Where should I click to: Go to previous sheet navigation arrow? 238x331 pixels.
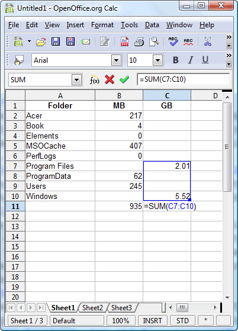pyautogui.click(x=21, y=307)
